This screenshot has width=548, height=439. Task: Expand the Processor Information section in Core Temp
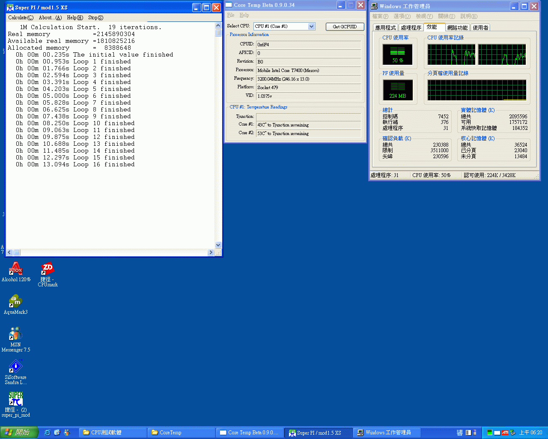pos(249,34)
